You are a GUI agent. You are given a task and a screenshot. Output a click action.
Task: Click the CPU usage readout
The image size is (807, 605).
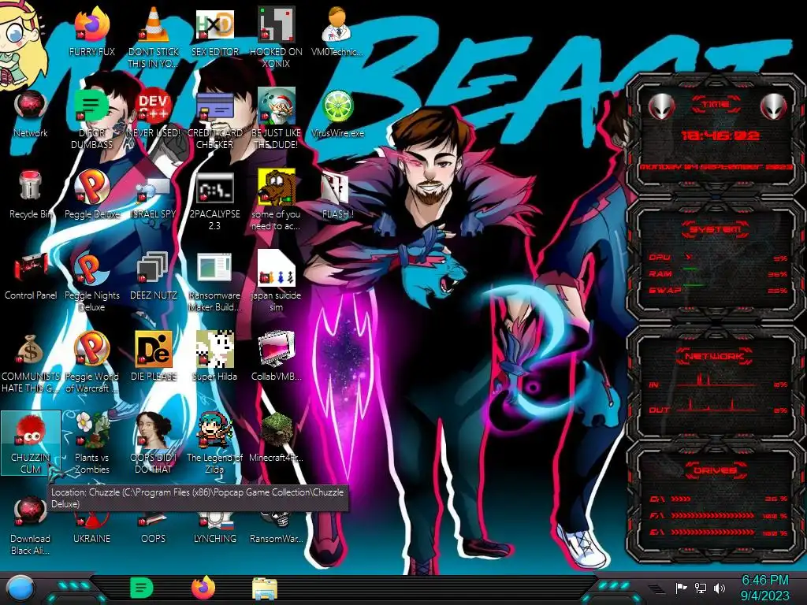[719, 258]
